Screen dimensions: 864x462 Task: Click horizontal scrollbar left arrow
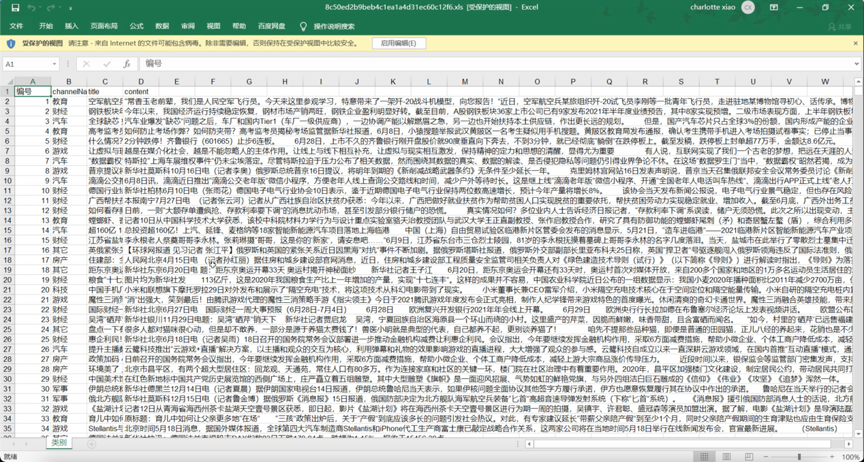coord(529,444)
